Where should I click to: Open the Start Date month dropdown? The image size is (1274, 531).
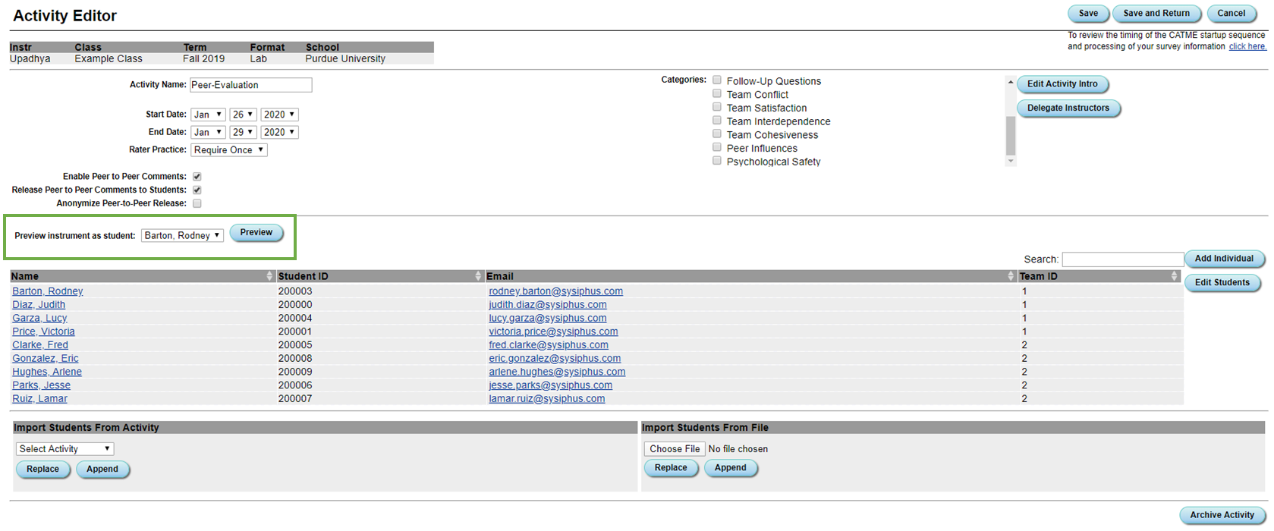tap(208, 115)
